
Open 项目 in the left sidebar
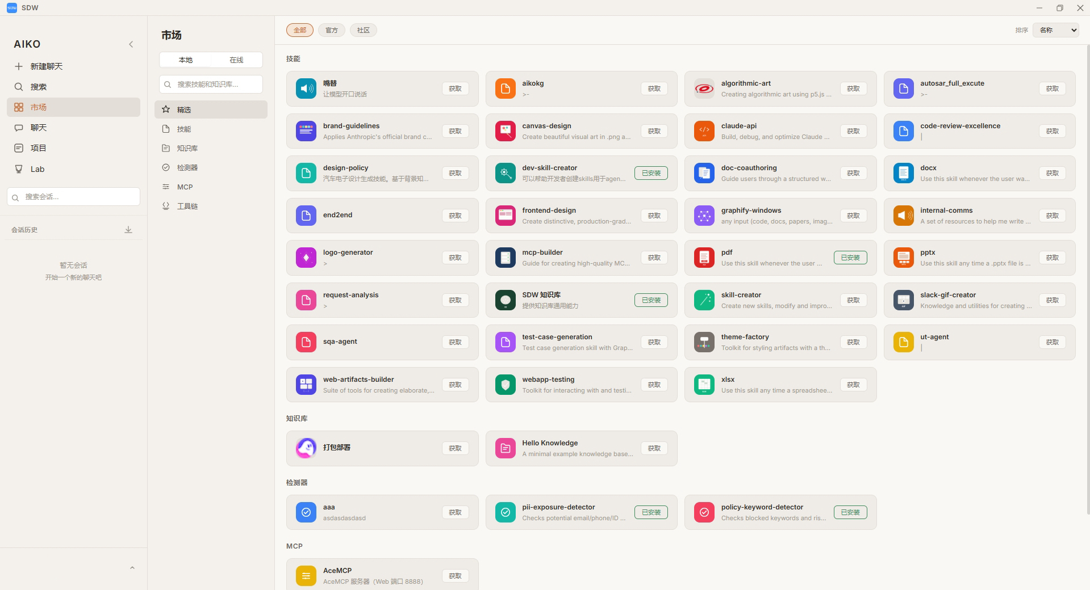[x=74, y=148]
